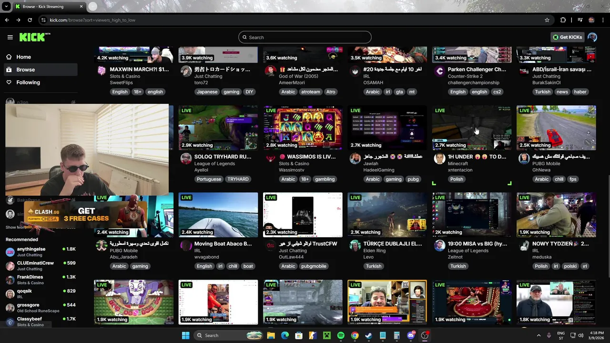Open recommended channel CLUEminatiCrew
The image size is (610, 343).
point(41,265)
